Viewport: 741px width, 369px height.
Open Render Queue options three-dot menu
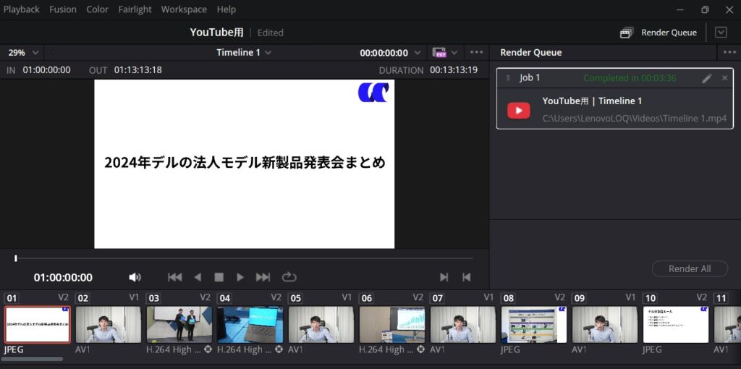[x=729, y=52]
